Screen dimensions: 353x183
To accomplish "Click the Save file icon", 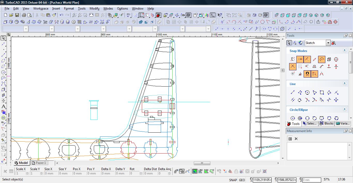I will (x=17, y=15).
